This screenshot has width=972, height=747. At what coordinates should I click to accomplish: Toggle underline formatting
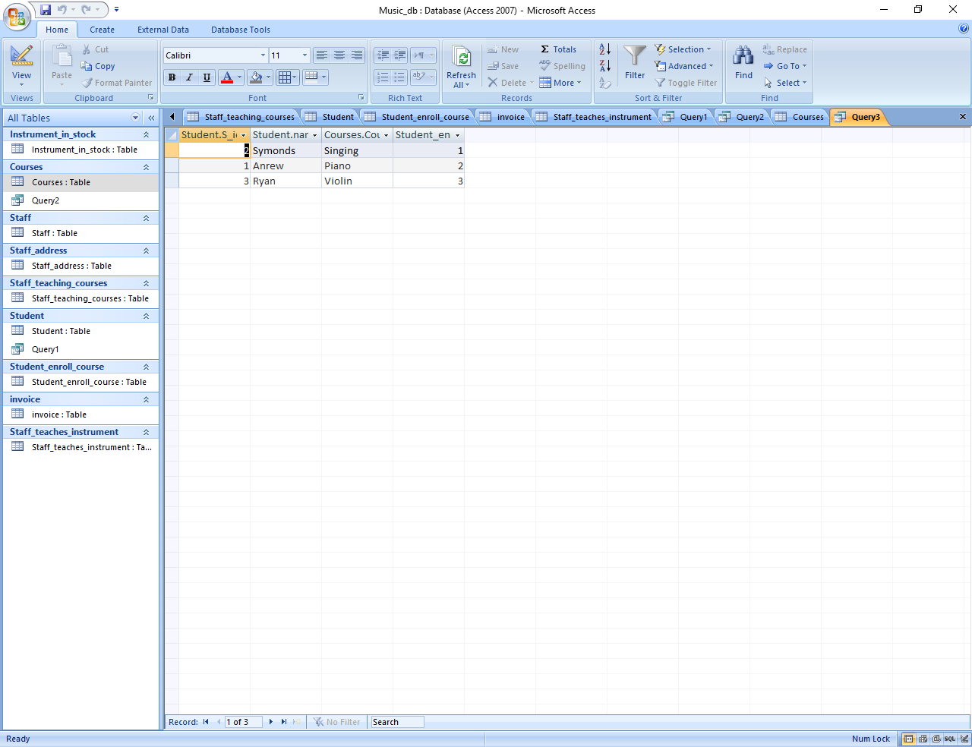pyautogui.click(x=207, y=77)
